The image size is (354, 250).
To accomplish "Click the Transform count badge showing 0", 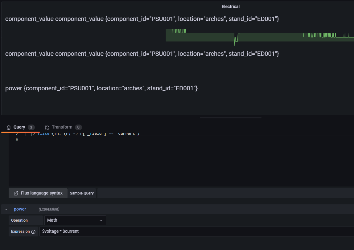I will (x=78, y=127).
